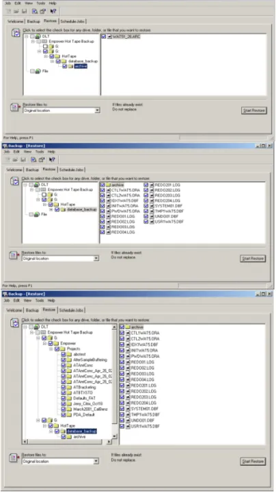Collapse Empower folder node in bottom window tree
The image size is (276, 493).
click(44, 344)
